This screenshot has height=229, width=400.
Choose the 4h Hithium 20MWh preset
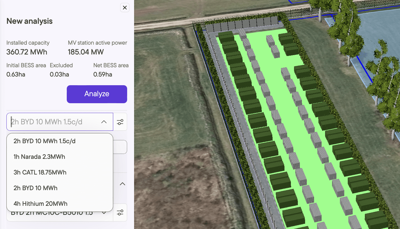pos(40,203)
